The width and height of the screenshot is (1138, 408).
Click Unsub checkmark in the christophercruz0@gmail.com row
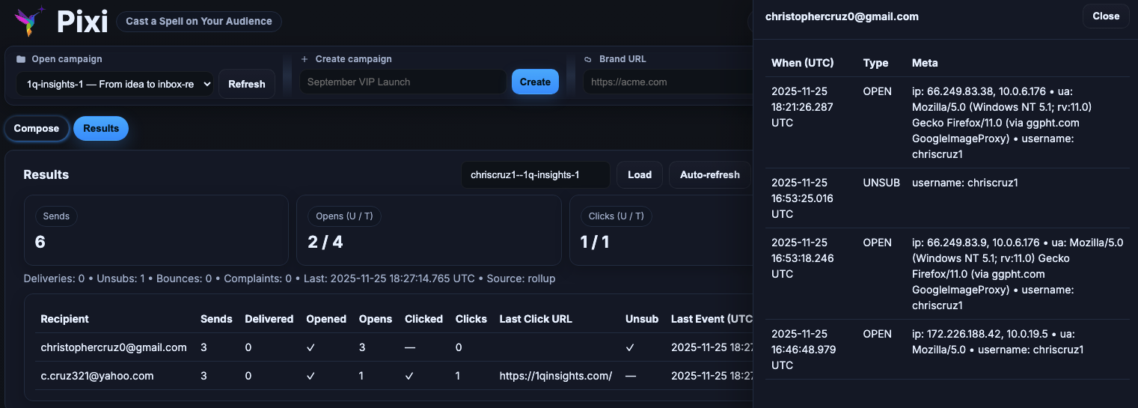pos(630,347)
